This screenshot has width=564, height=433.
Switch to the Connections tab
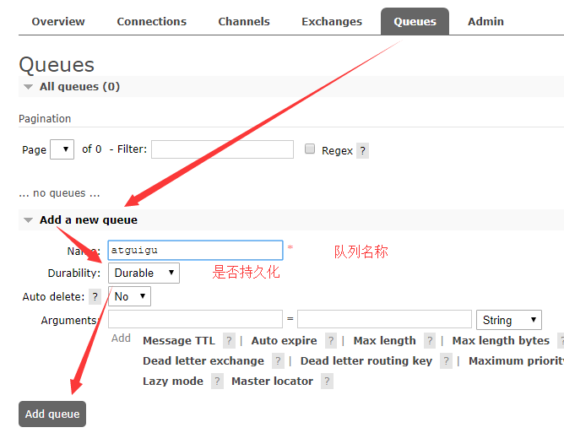click(151, 22)
